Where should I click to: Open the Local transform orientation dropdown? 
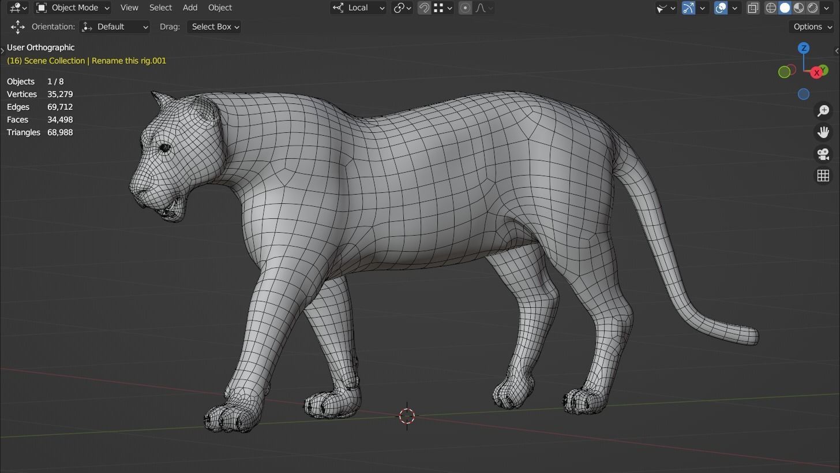[358, 8]
